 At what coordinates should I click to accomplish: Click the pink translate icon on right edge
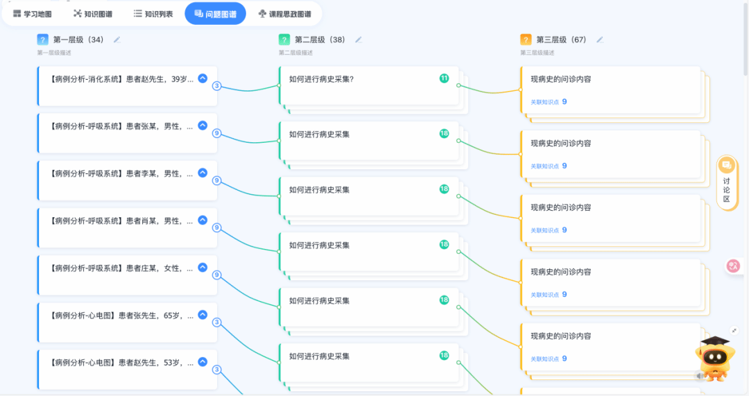click(x=733, y=266)
